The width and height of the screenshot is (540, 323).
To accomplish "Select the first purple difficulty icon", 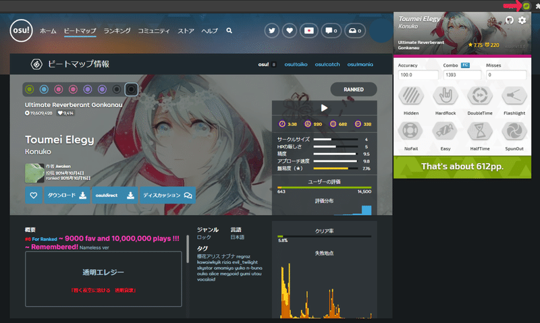I will coord(88,90).
